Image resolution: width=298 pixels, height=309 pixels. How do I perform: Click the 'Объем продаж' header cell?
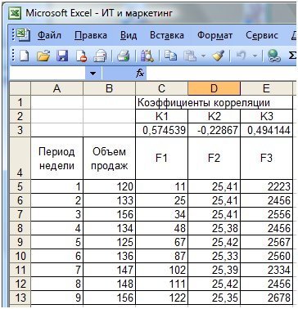tap(109, 158)
